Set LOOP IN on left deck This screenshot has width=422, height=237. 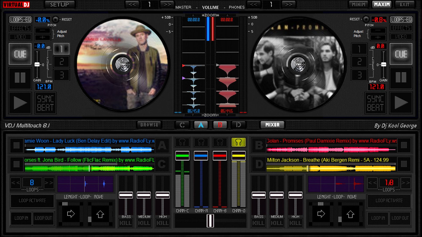click(21, 218)
